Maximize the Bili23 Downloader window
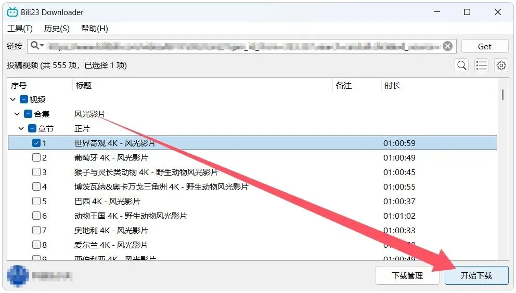The height and width of the screenshot is (293, 516). pos(467,12)
